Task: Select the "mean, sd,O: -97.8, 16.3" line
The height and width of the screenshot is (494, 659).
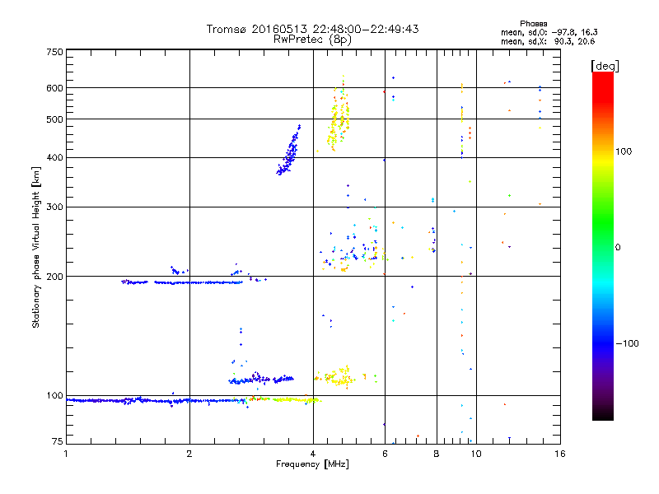Action: coord(549,32)
